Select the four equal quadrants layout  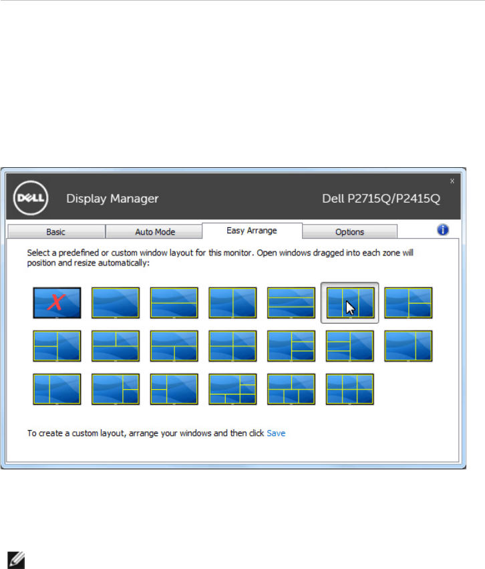coord(232,346)
